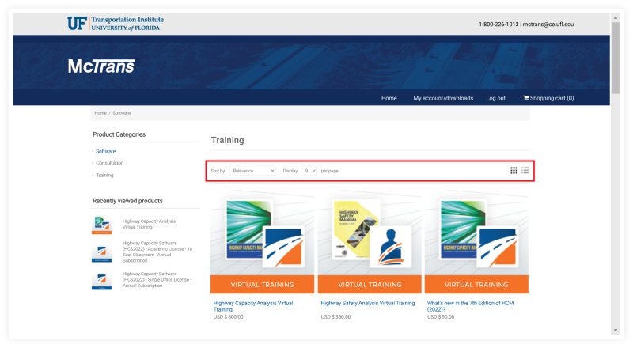Open recently viewed HCS2022 Academic License thumbnail

(102, 252)
